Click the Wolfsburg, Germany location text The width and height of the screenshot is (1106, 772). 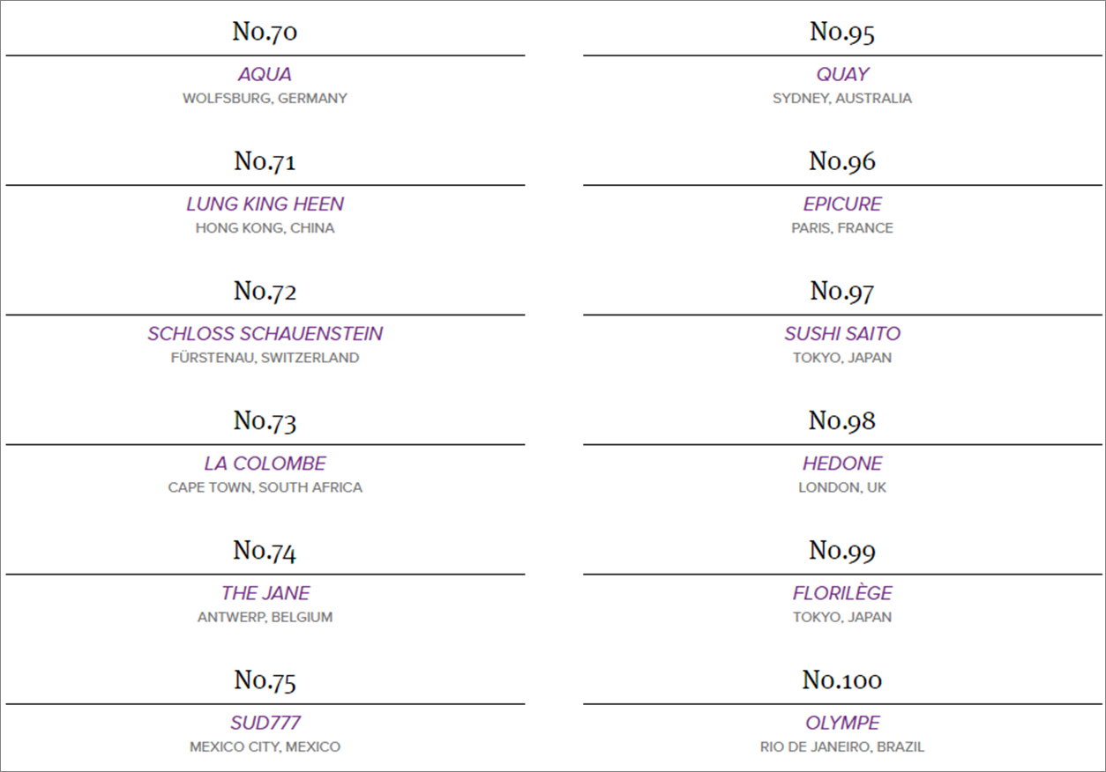(265, 99)
